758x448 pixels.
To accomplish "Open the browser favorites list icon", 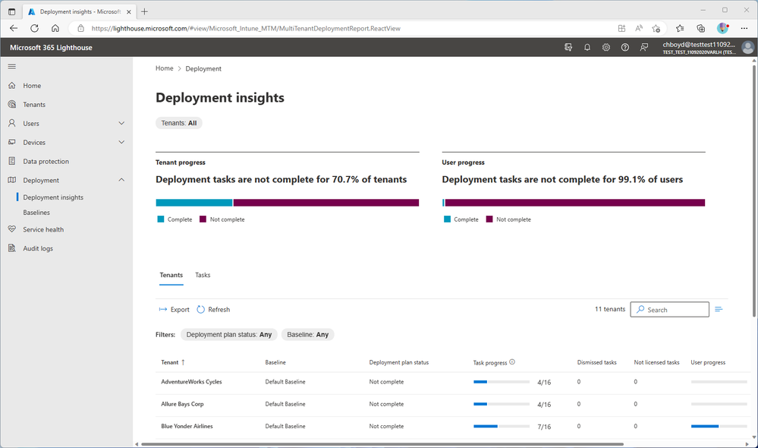I will (x=680, y=29).
